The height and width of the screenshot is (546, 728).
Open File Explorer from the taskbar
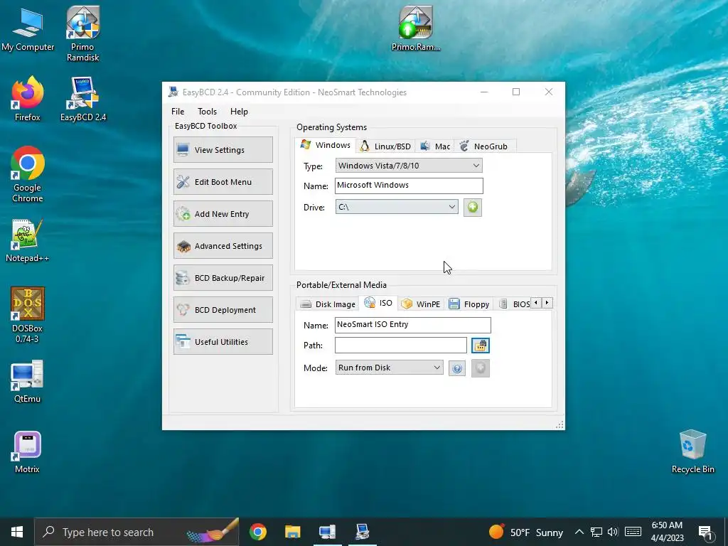(x=292, y=532)
